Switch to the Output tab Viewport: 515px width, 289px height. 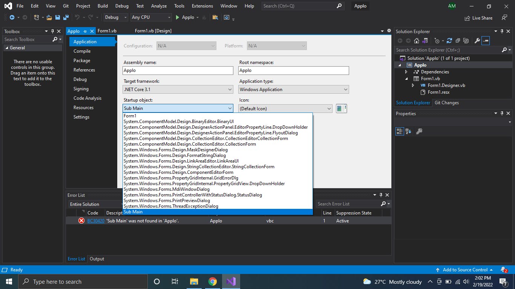coord(97,259)
